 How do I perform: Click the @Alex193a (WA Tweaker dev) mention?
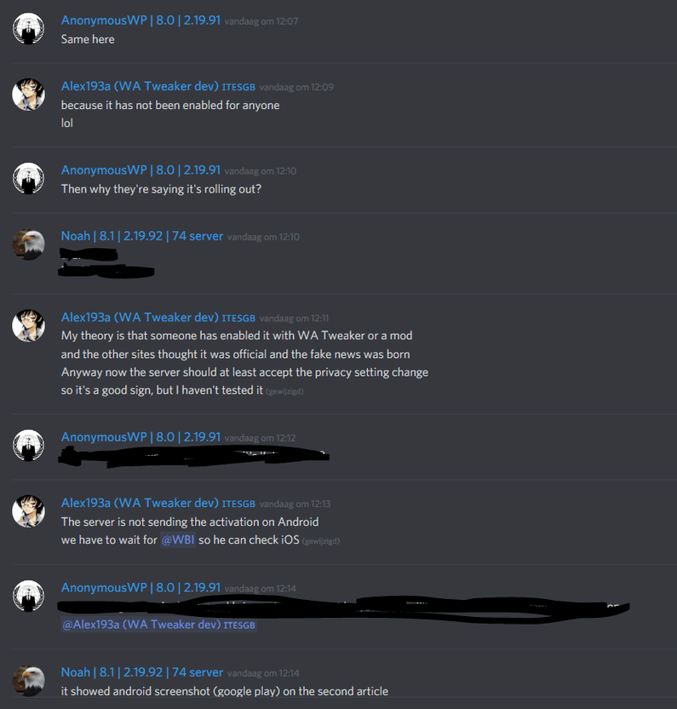(158, 625)
